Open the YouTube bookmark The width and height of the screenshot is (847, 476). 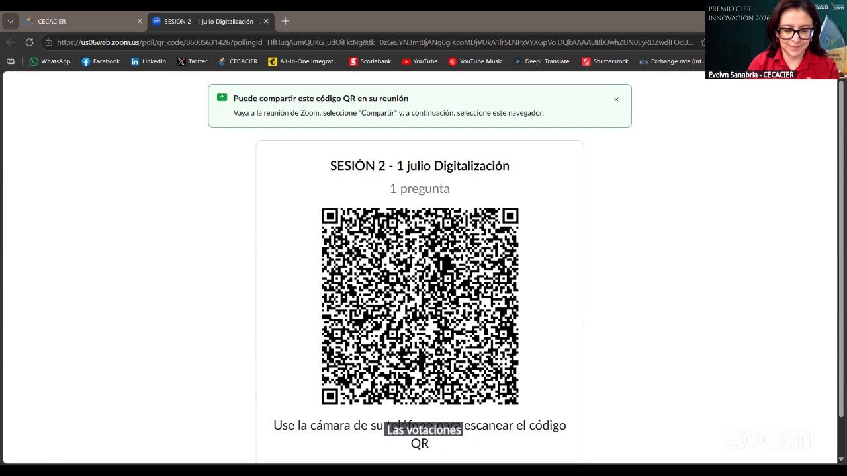click(x=420, y=61)
